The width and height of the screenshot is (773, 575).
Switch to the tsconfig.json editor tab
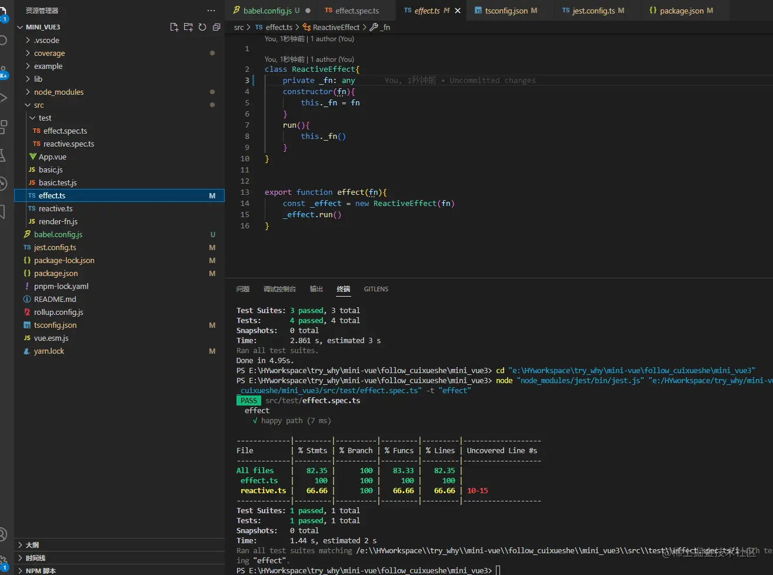point(506,11)
